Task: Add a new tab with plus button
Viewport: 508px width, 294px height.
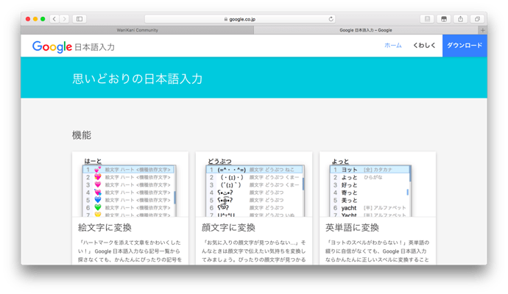Action: [x=483, y=30]
